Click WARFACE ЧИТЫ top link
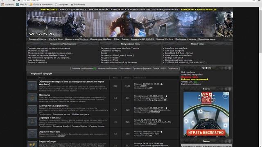262x147 pixels. click(x=49, y=9)
